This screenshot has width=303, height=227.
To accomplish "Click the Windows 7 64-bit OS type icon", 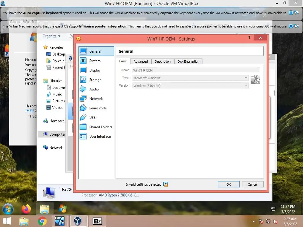I will (x=255, y=80).
